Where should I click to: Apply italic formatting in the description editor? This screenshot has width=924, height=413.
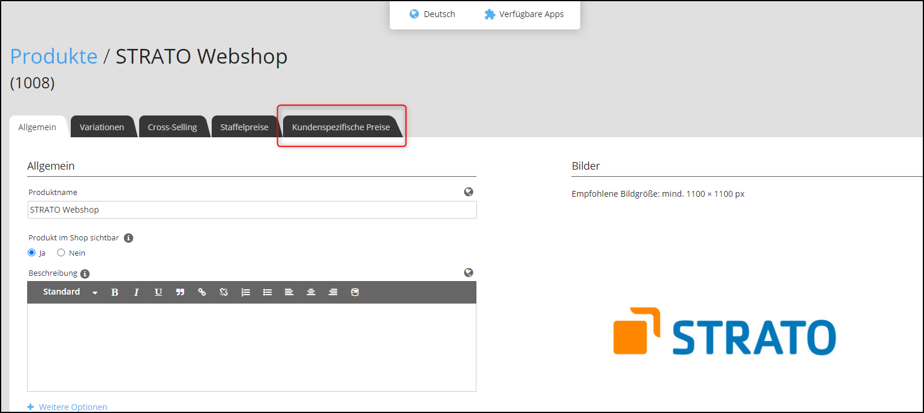point(136,292)
